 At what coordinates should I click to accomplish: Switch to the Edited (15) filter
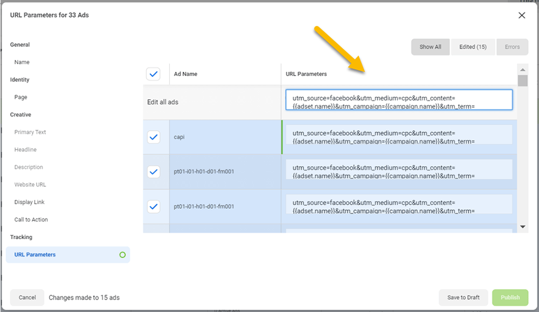coord(473,47)
